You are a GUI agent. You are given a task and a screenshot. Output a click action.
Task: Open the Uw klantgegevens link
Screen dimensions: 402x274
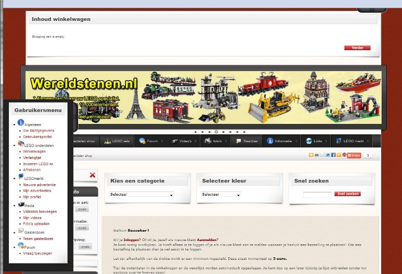click(x=38, y=131)
